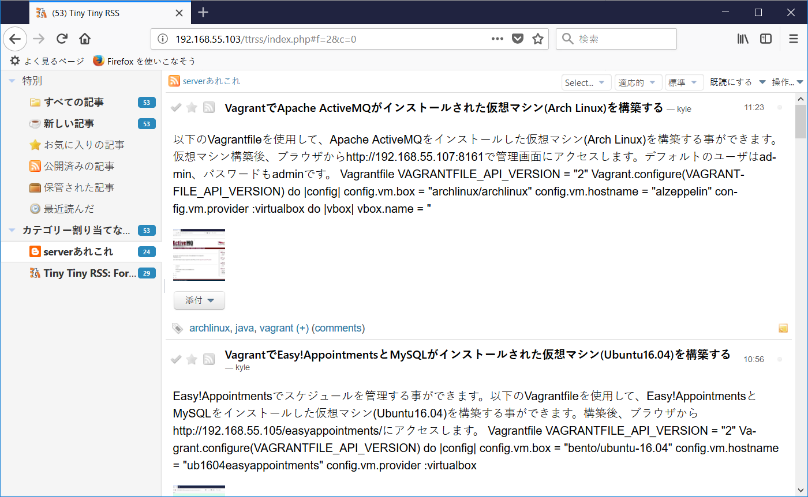Viewport: 808px width, 497px height.
Task: Click the Firefox back button
Action: pyautogui.click(x=15, y=39)
